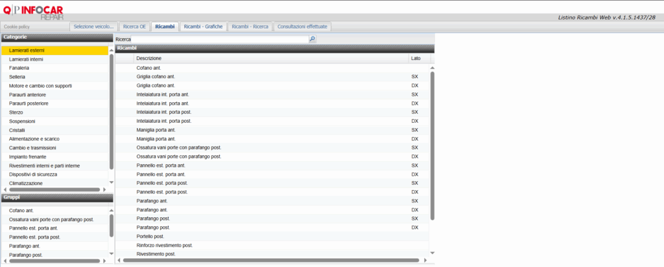Image resolution: width=664 pixels, height=267 pixels.
Task: Select Ossatura vani porte SX table row
Action: coord(273,147)
